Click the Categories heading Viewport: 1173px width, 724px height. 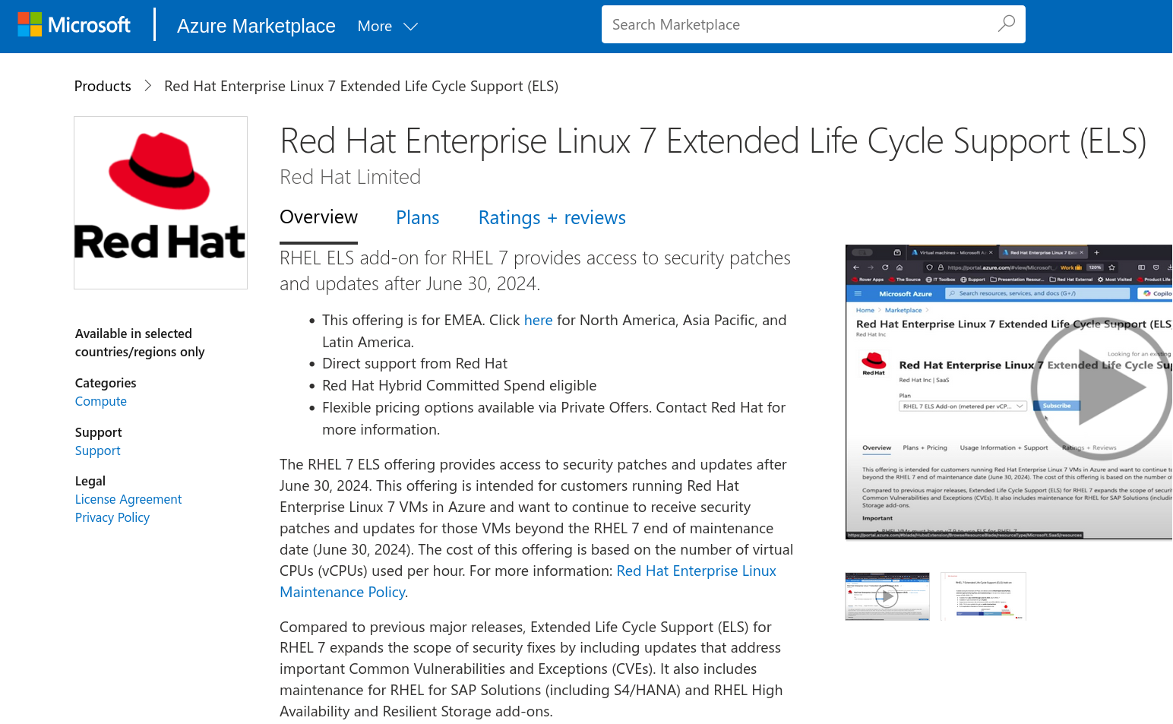point(106,383)
